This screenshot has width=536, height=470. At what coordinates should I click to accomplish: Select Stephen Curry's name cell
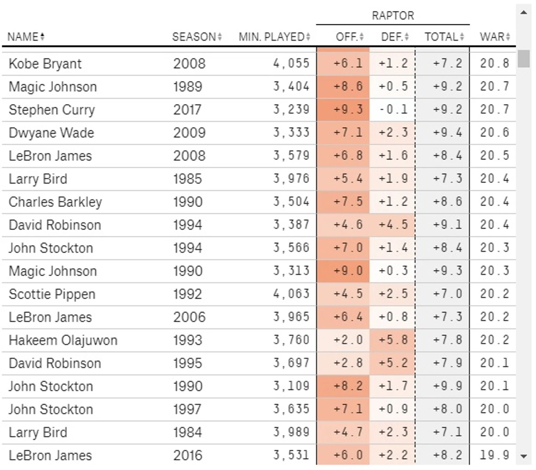click(52, 110)
